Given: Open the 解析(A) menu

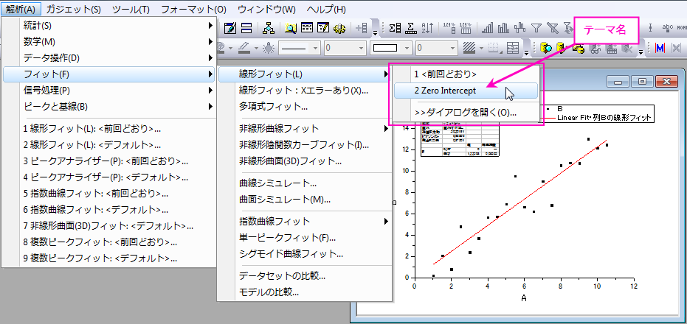Looking at the screenshot, I should tap(21, 9).
